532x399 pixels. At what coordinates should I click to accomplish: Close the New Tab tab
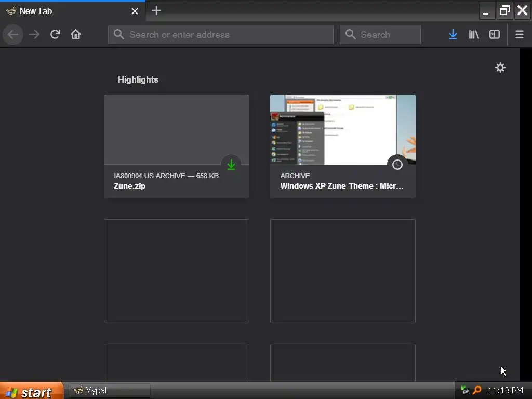point(135,11)
